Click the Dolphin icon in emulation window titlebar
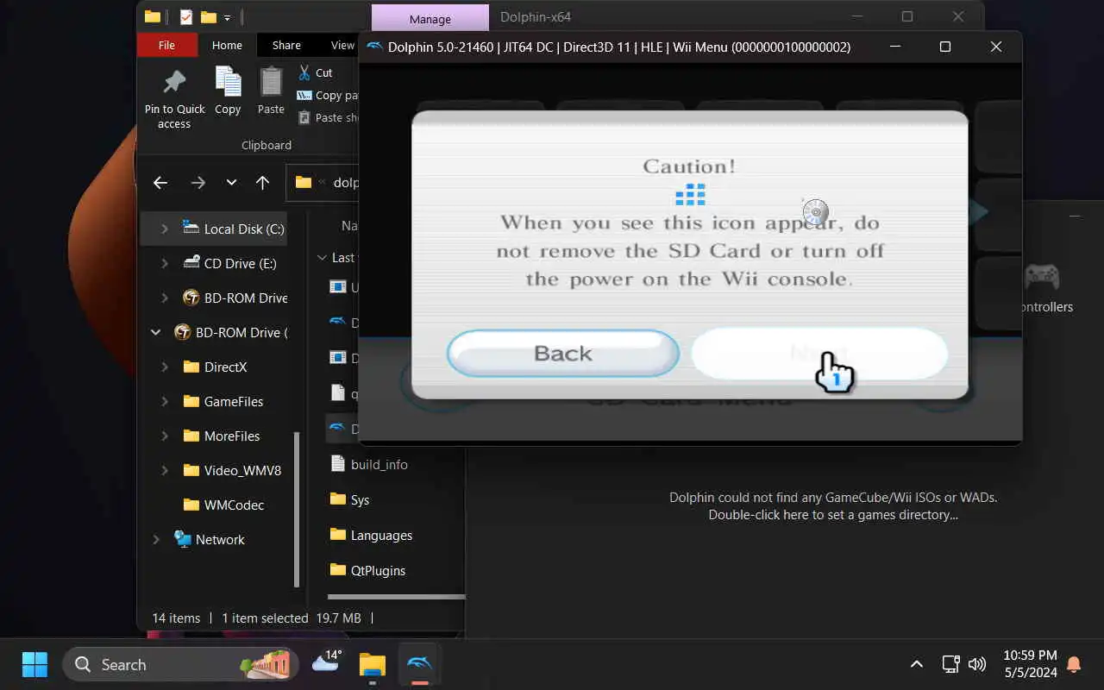The height and width of the screenshot is (690, 1104). tap(374, 47)
